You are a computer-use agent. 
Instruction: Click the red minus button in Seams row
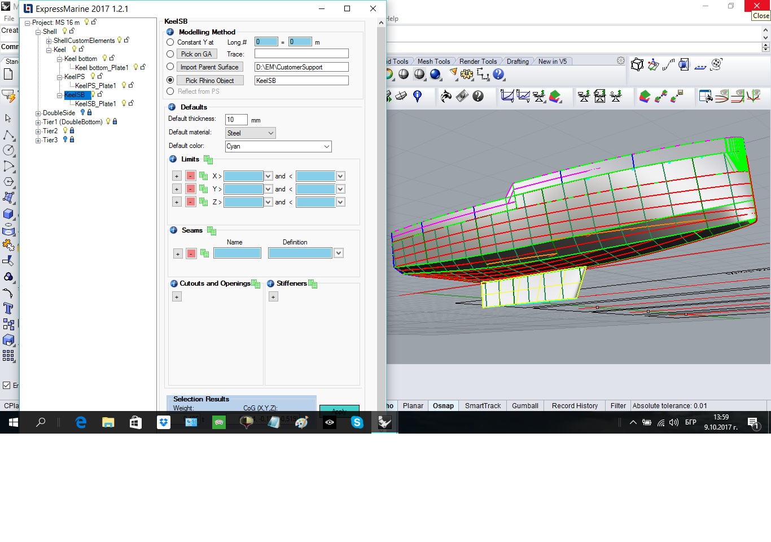(191, 254)
